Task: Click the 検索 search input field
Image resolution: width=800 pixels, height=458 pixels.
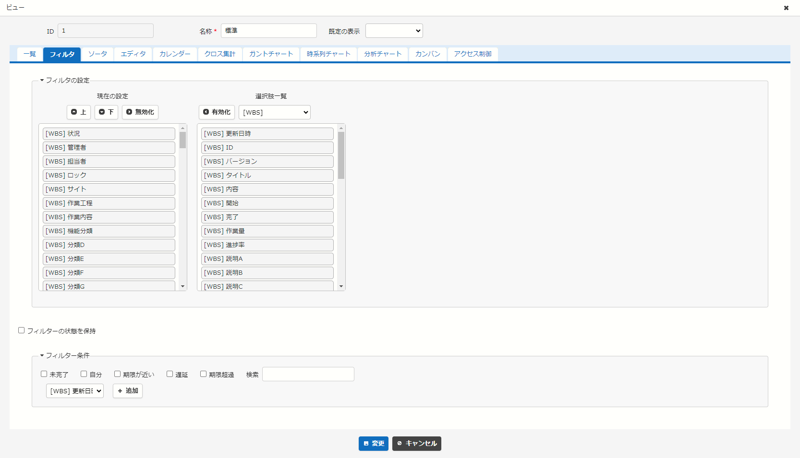Action: [308, 374]
